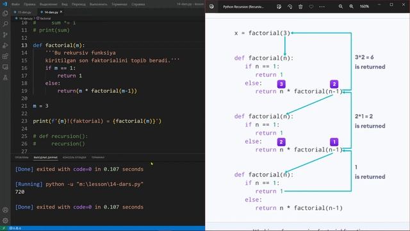Viewport: 410px width, 231px height.
Task: Open the Переход menu
Action: (78, 4)
